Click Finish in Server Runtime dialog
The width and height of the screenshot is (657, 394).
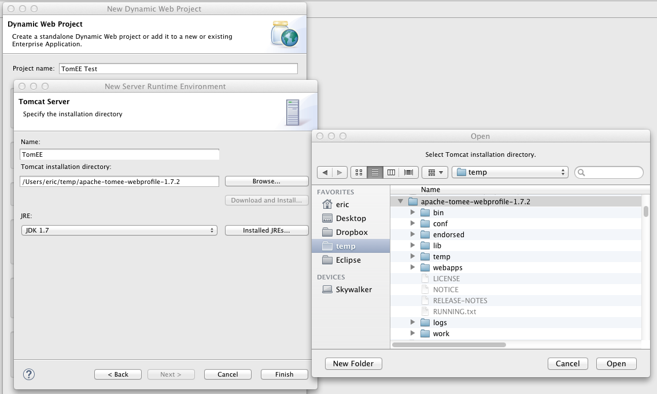point(284,374)
